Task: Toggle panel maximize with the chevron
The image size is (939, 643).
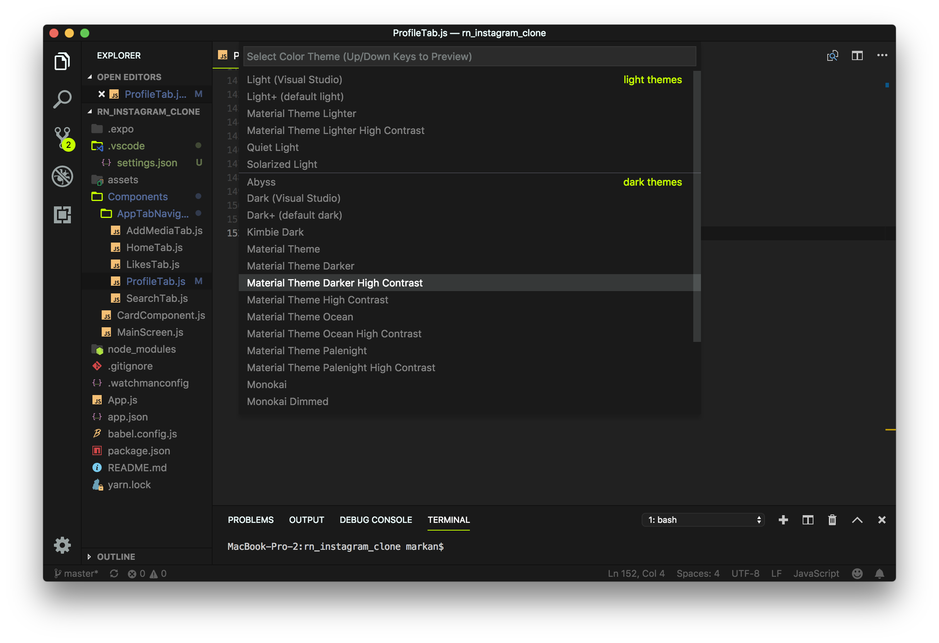Action: pos(857,520)
